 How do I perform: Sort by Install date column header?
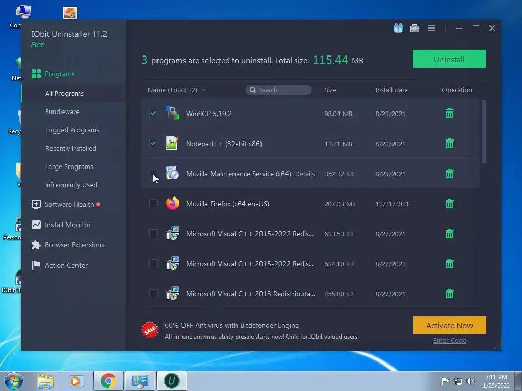pos(391,90)
